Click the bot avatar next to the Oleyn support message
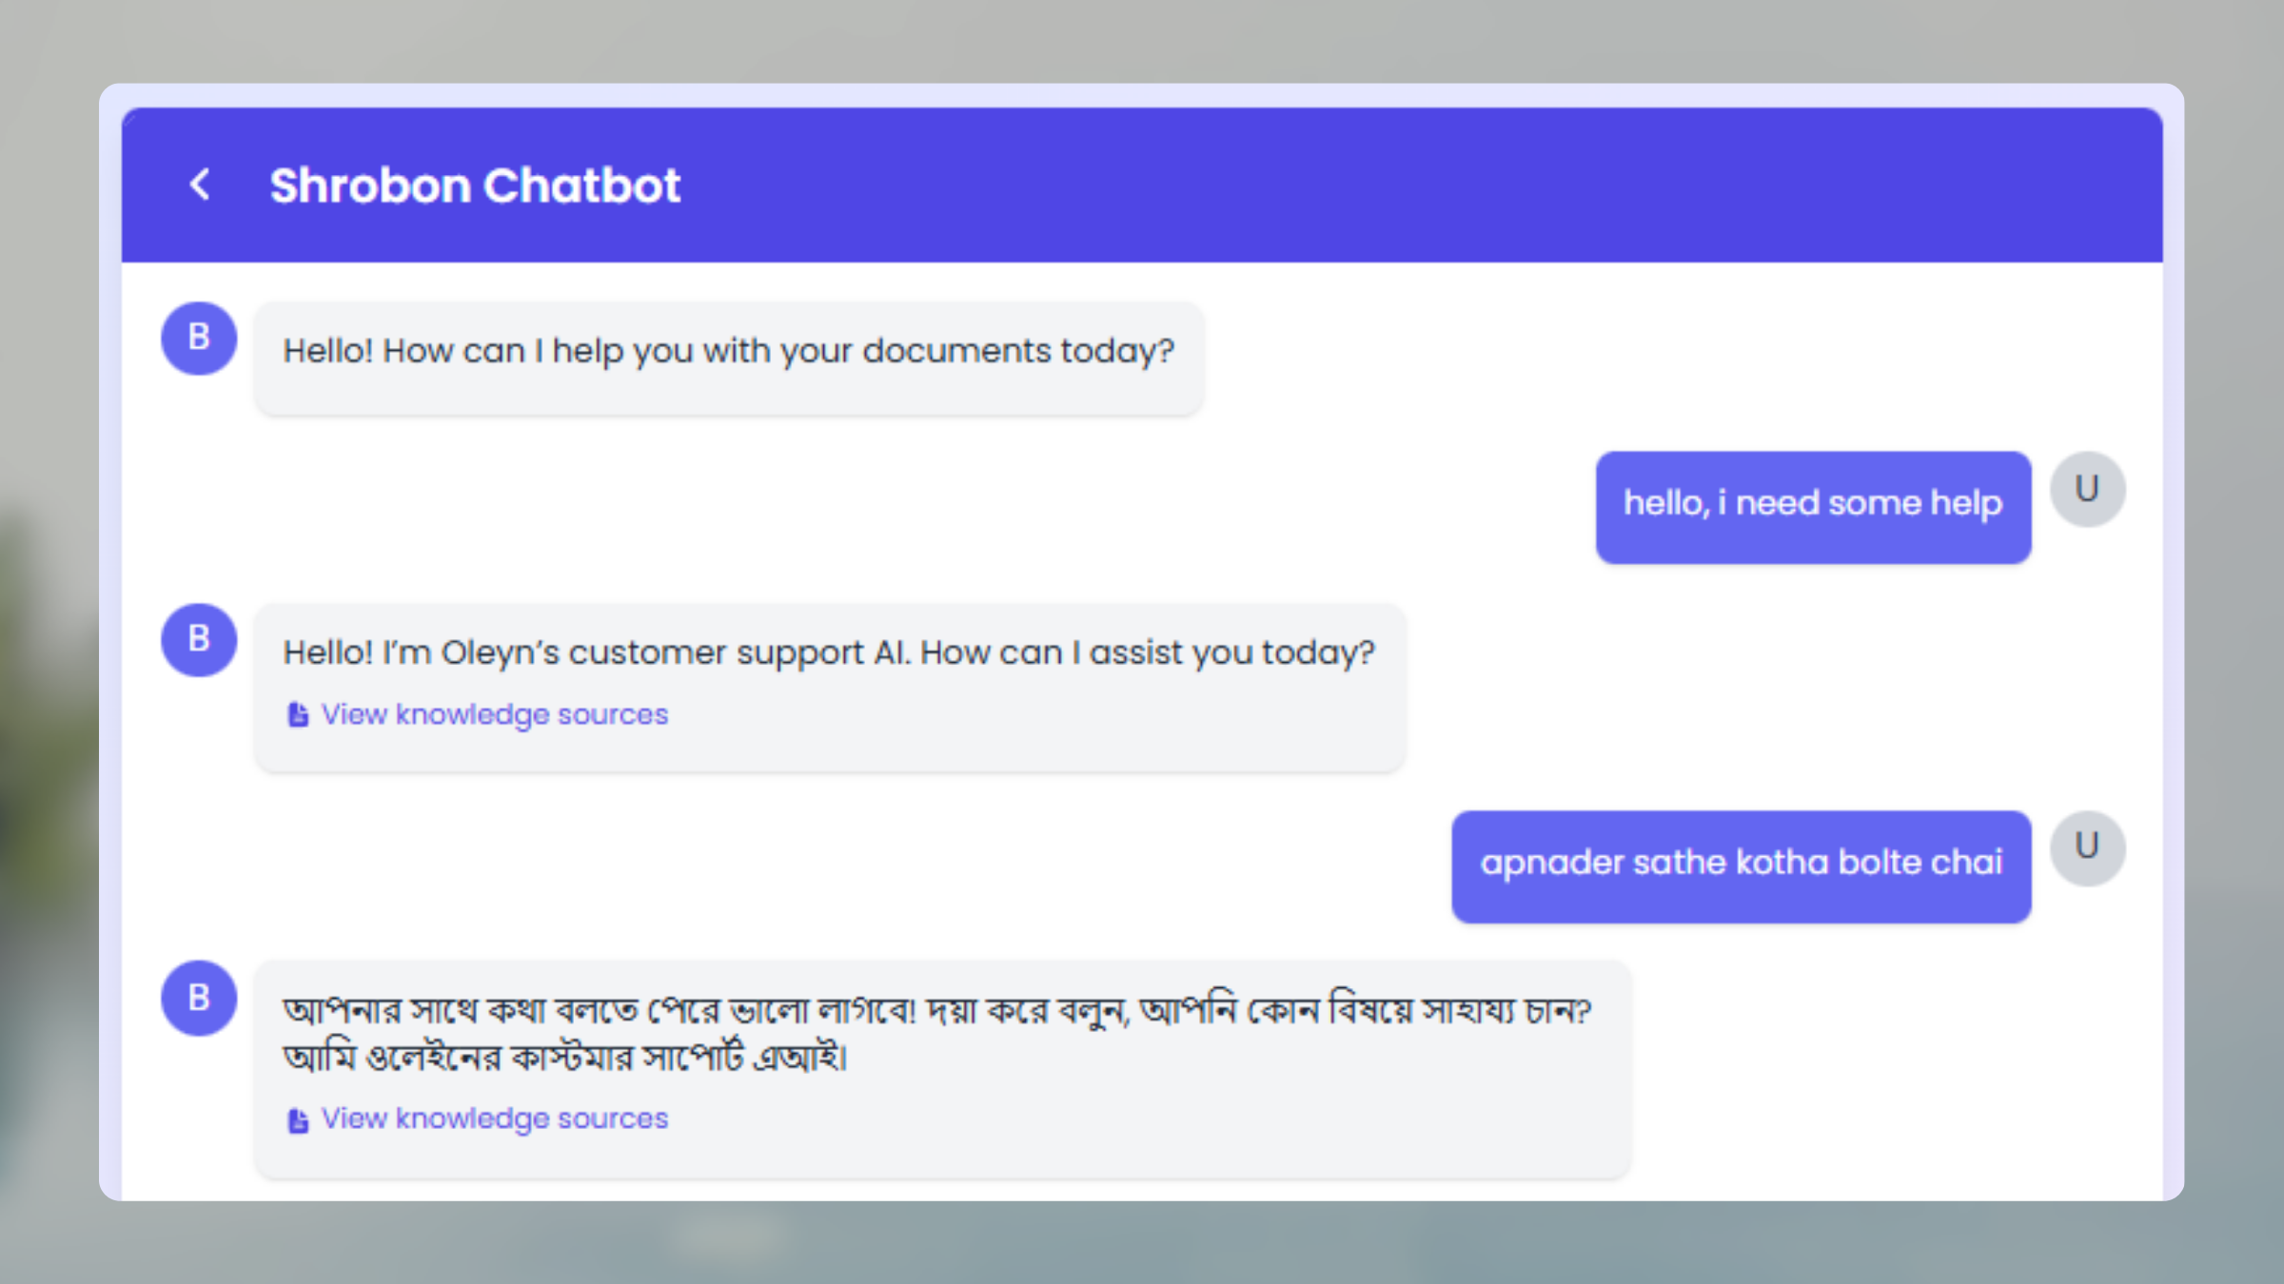Screen dimensions: 2284x1284 [x=198, y=638]
